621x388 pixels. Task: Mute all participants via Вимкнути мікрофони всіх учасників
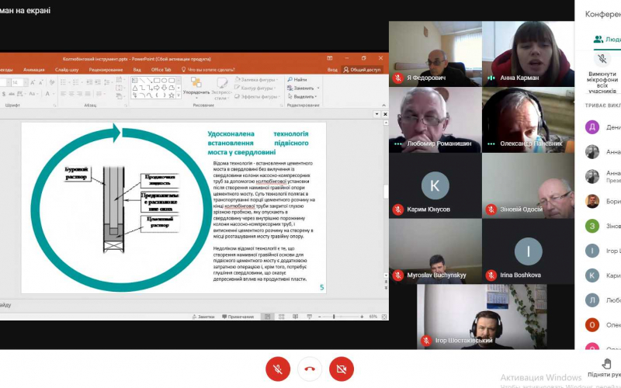602,73
